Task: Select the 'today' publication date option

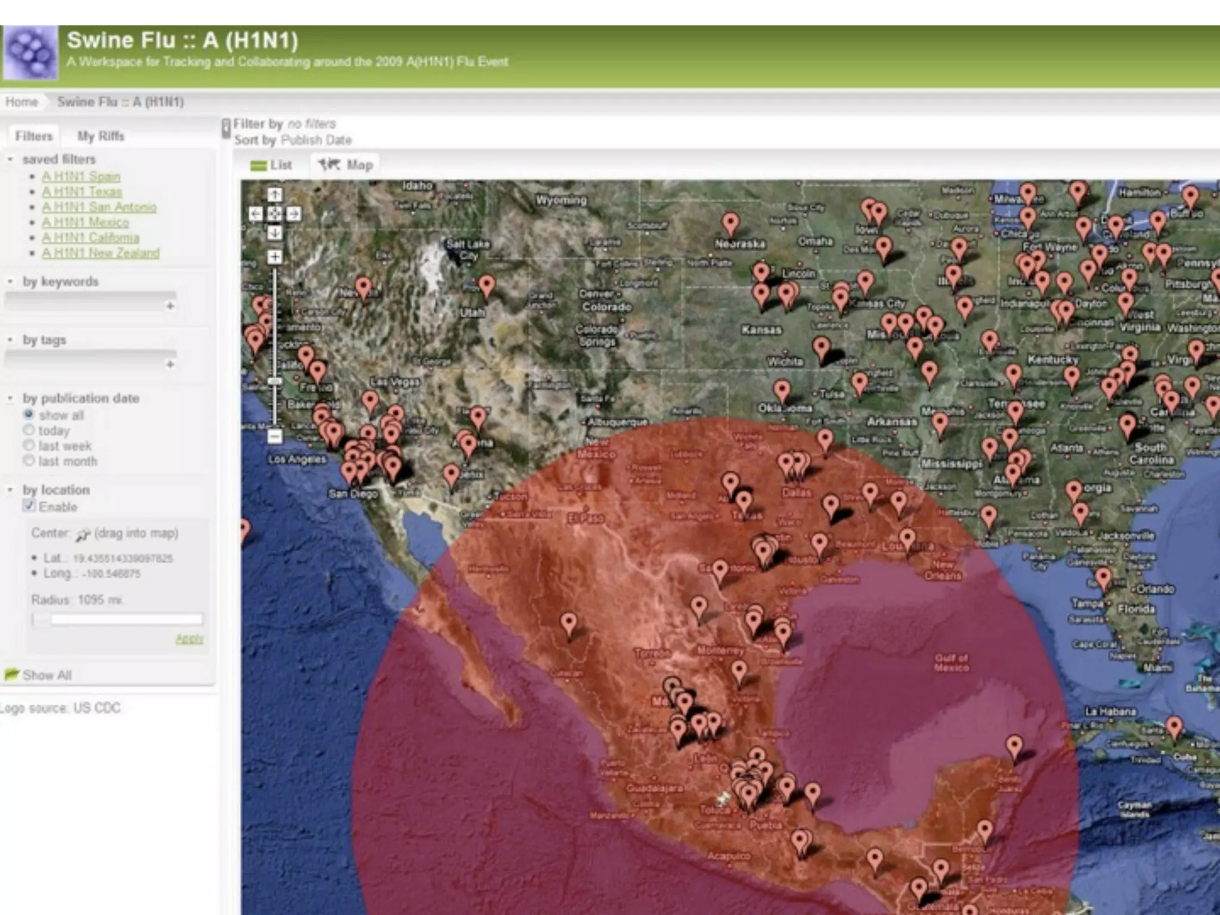Action: pos(29,430)
